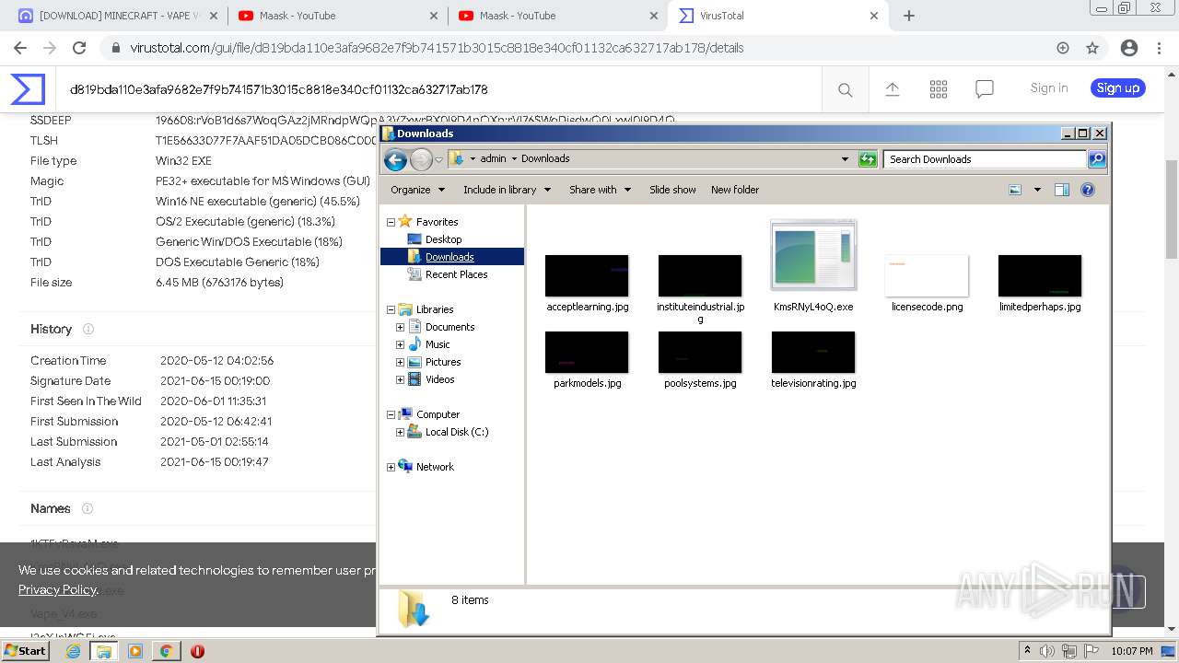The width and height of the screenshot is (1179, 663).
Task: Click the search magnifier in Downloads window
Action: [1096, 159]
